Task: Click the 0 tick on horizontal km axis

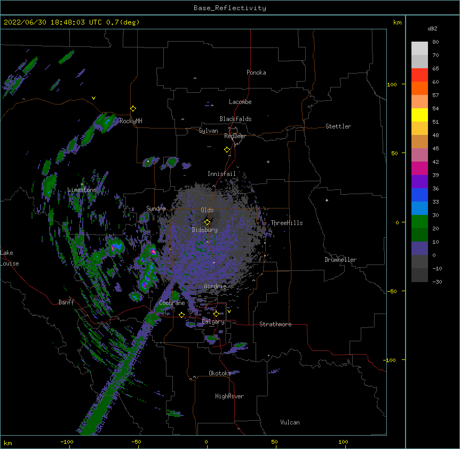Action: click(x=206, y=442)
